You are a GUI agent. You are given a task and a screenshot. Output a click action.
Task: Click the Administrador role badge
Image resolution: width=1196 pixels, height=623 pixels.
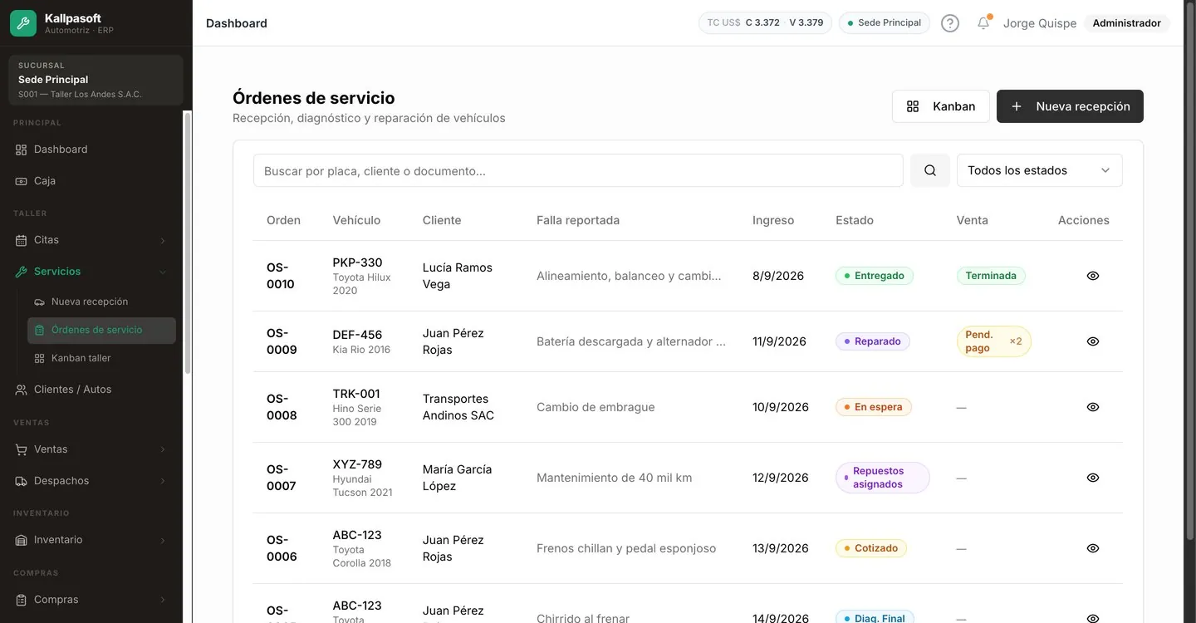click(x=1127, y=23)
